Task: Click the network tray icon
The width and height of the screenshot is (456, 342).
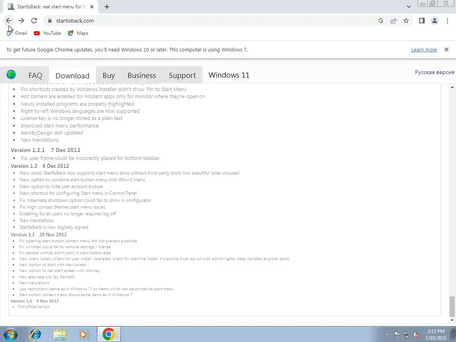Action: tap(407, 335)
